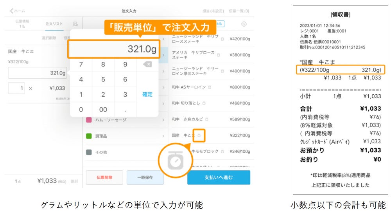Select 和牛 切り落とし price ¥468/100g

(240, 103)
